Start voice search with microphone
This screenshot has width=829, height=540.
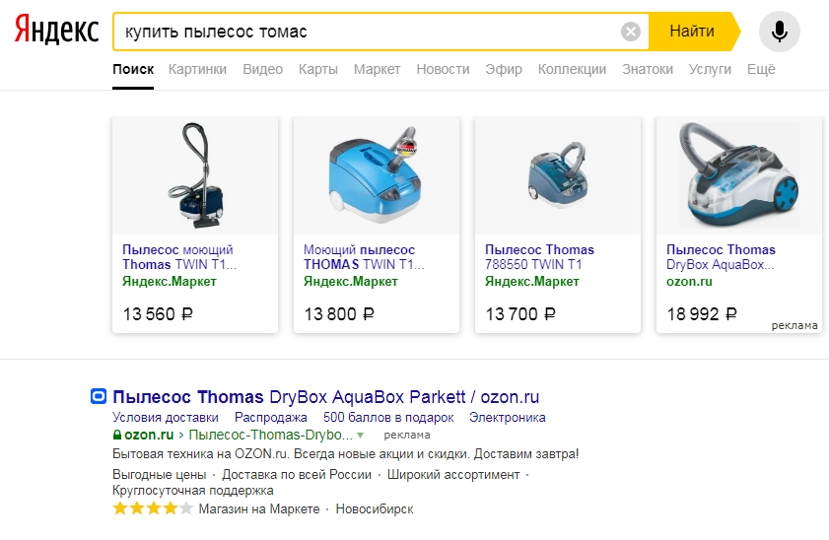(x=780, y=32)
